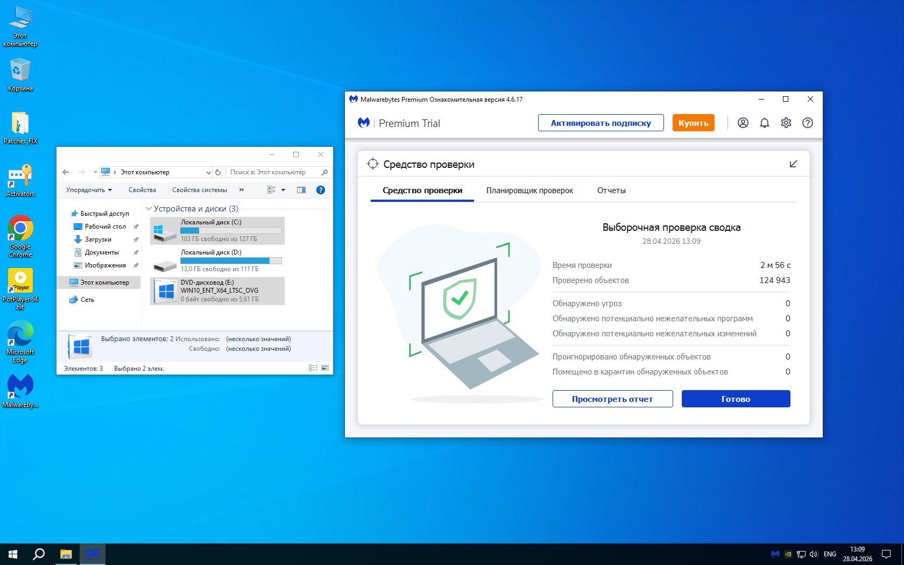This screenshot has width=904, height=565.
Task: Open Malwarebytes from the taskbar
Action: (93, 554)
